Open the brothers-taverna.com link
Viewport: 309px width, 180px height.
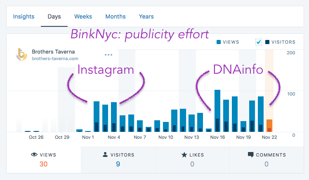pos(55,58)
